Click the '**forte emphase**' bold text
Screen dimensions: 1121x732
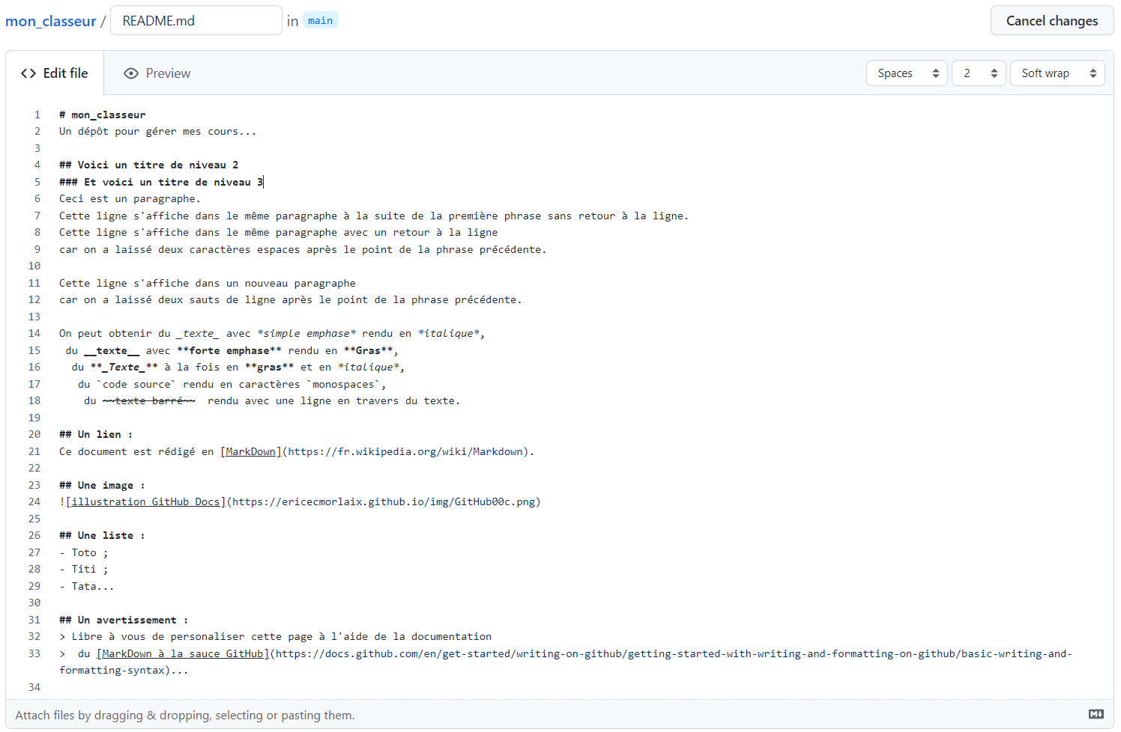(229, 350)
